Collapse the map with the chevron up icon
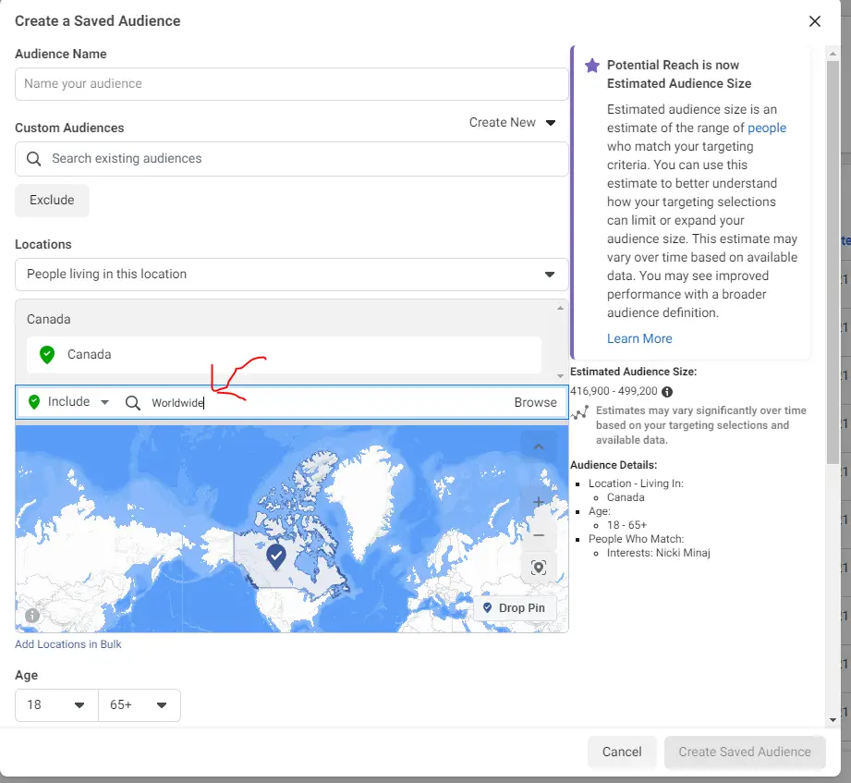This screenshot has height=783, width=851. click(539, 447)
